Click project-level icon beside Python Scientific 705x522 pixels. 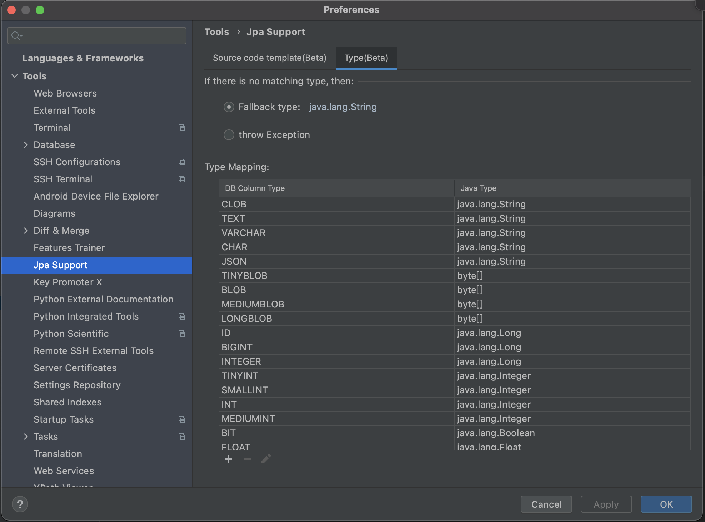(182, 334)
